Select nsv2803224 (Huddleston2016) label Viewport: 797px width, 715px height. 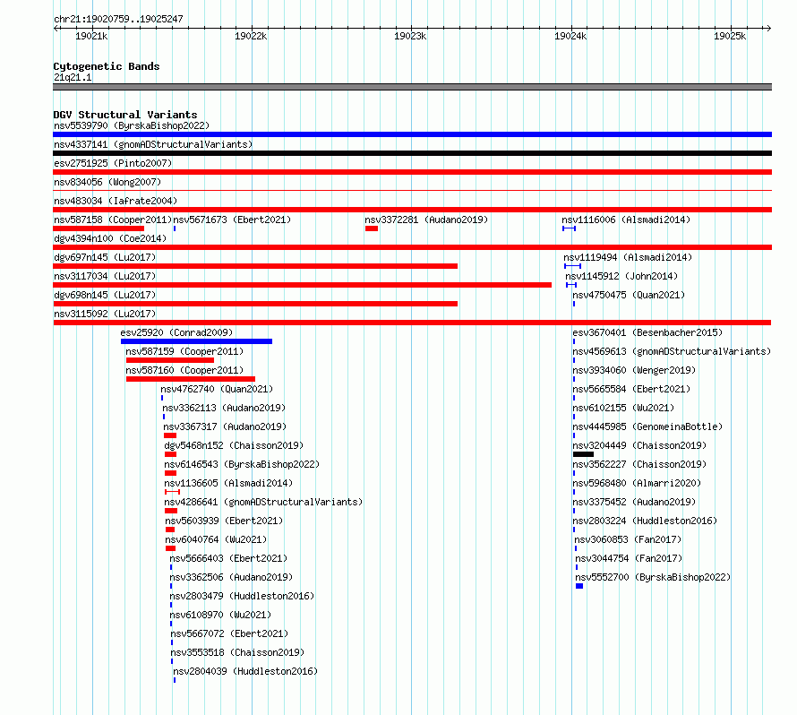tap(645, 521)
